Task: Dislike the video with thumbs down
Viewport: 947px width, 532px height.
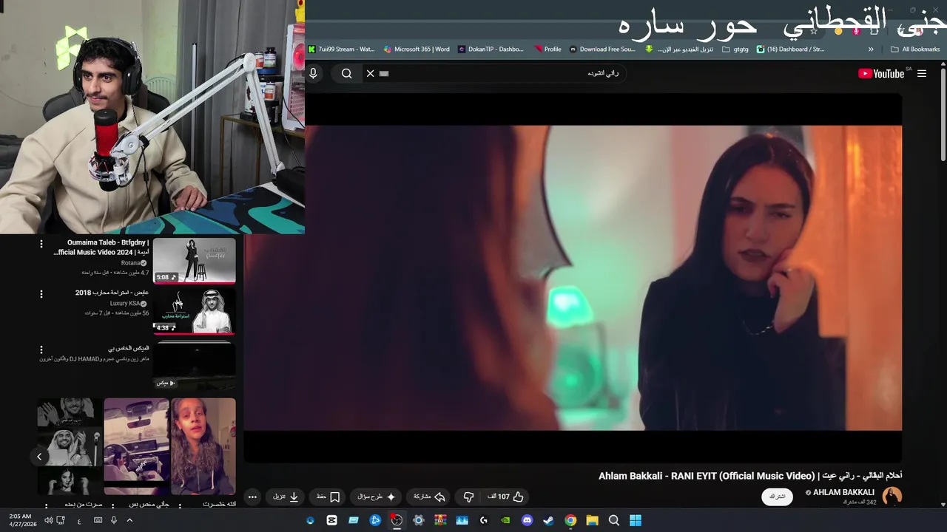Action: 468,497
